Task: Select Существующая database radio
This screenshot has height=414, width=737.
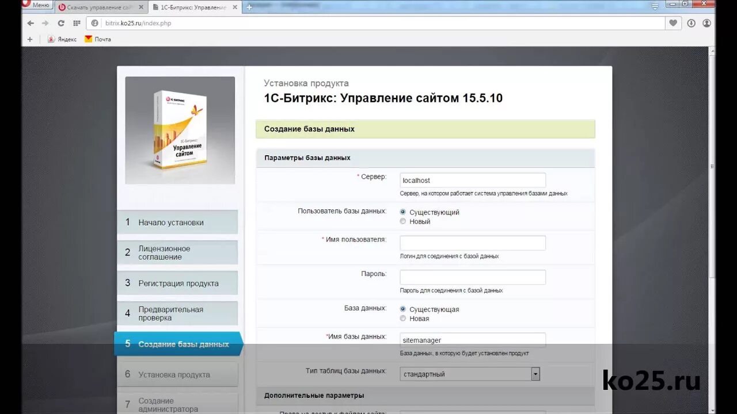Action: point(403,309)
